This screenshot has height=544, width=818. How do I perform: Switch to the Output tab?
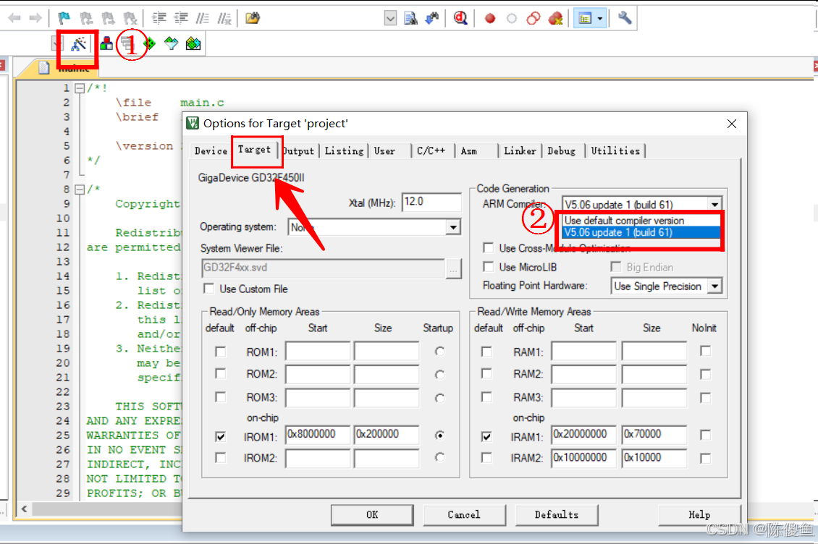(299, 150)
